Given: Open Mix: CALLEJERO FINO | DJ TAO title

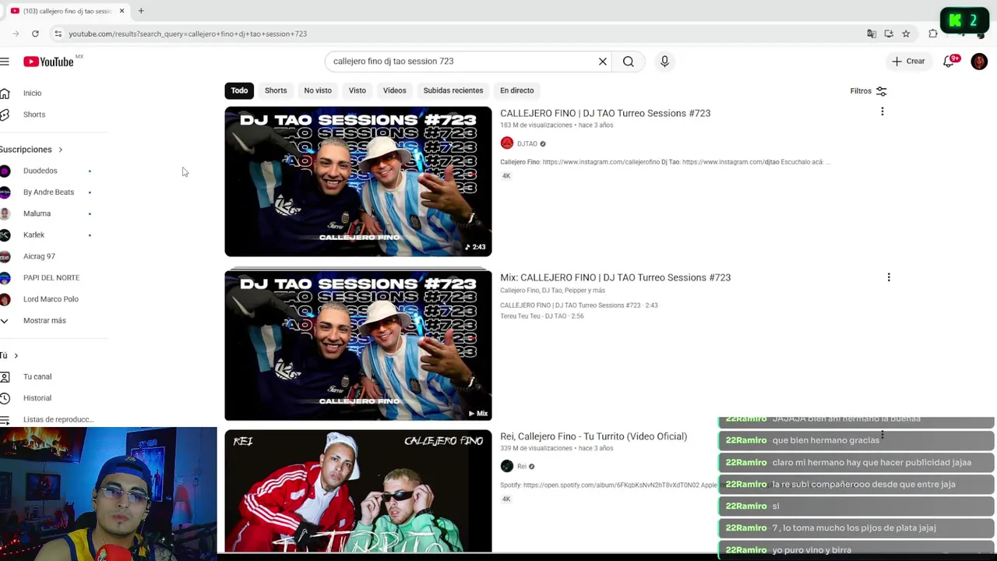Looking at the screenshot, I should click(x=615, y=277).
